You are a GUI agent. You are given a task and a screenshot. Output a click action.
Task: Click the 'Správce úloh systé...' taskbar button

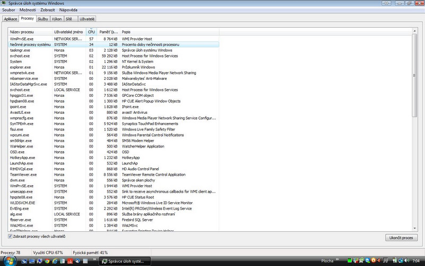125,261
